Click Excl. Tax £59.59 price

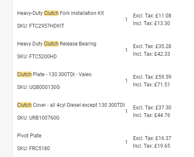point(152,77)
